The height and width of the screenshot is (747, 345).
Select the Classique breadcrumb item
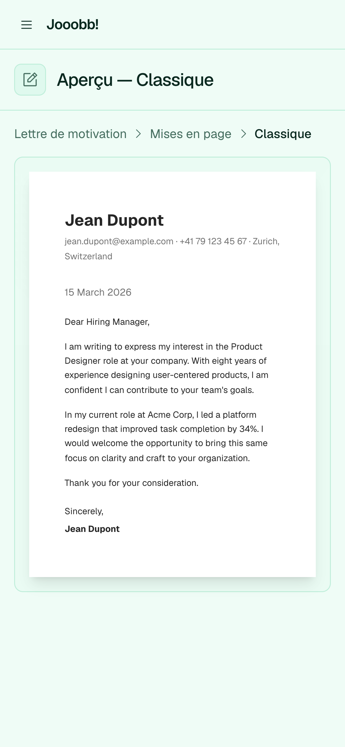283,134
